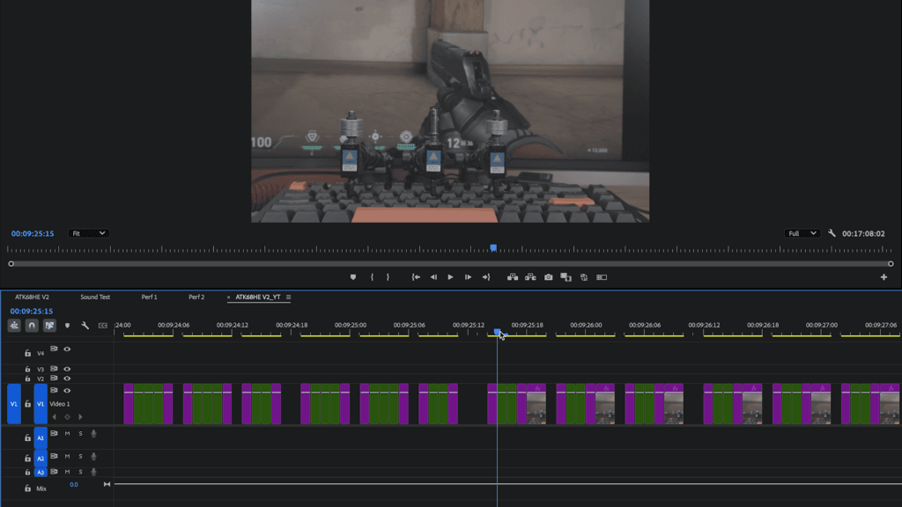
Task: Open the ATK68HE V2_YT panel menu
Action: click(x=288, y=298)
